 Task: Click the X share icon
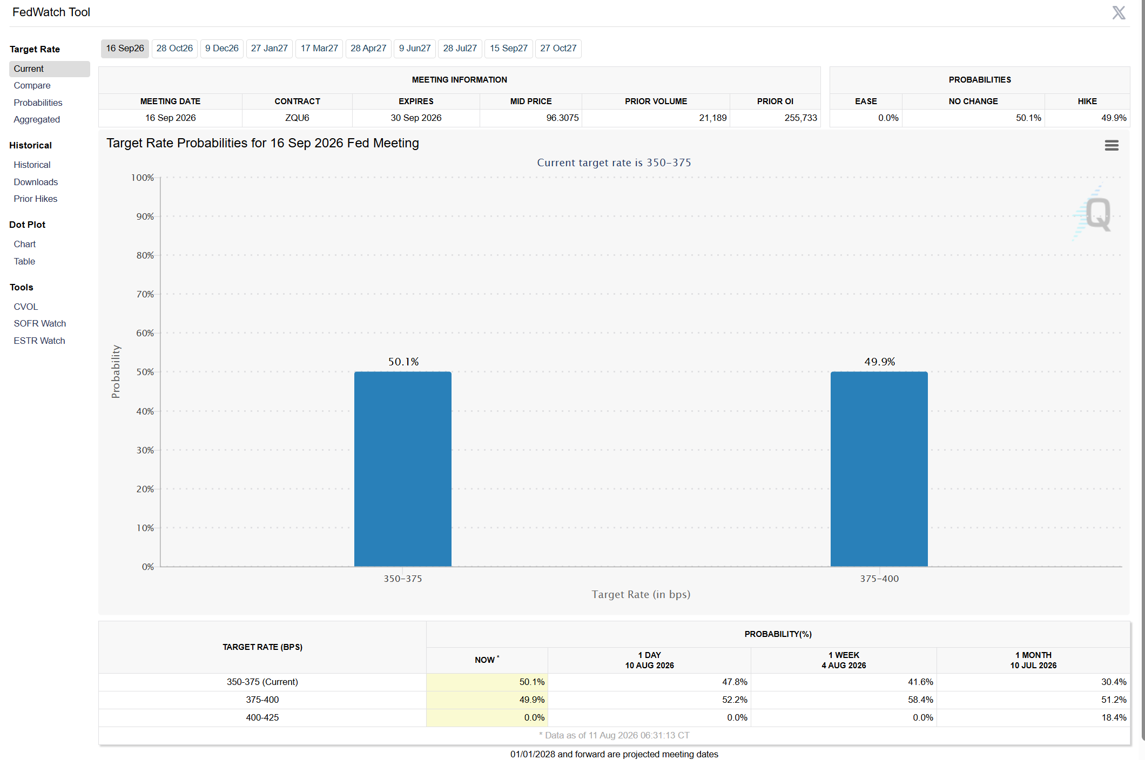pyautogui.click(x=1119, y=12)
